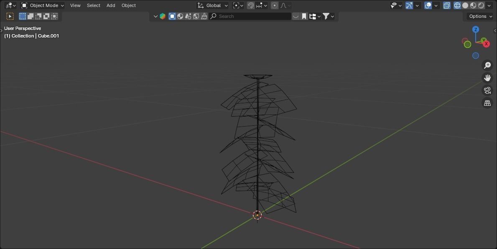Toggle show gizmos

[x=409, y=5]
